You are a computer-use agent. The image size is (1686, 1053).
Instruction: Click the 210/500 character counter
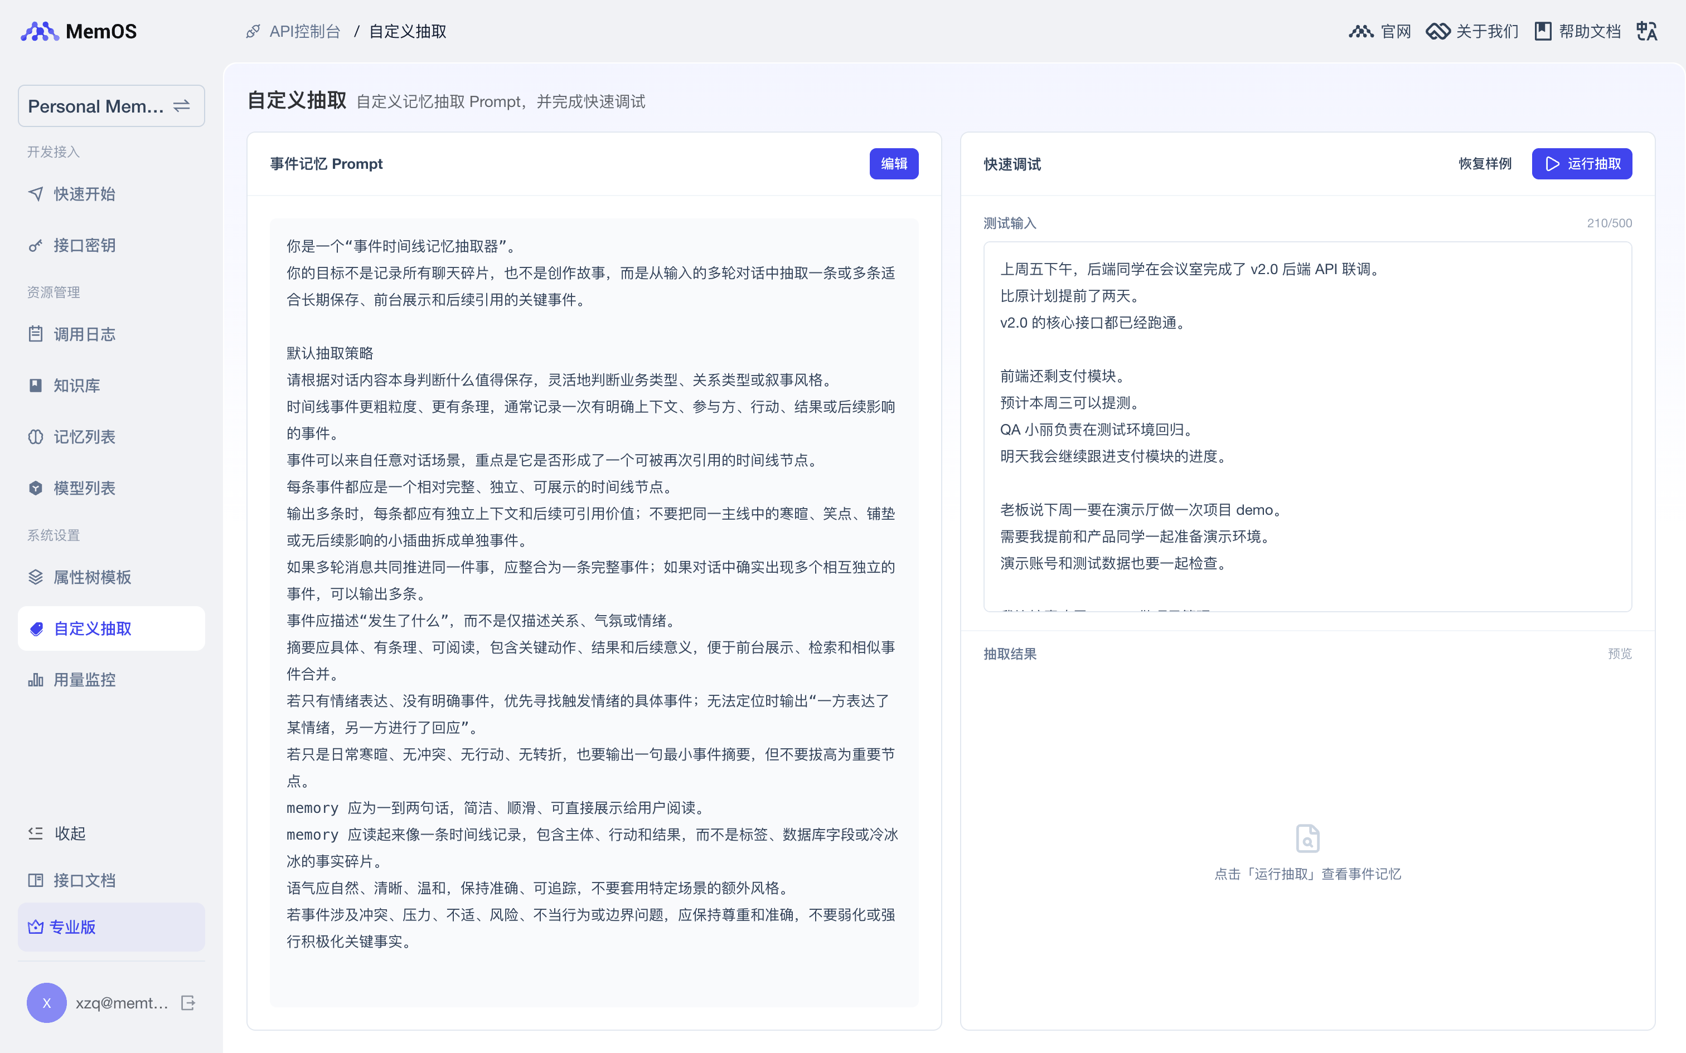click(1610, 223)
